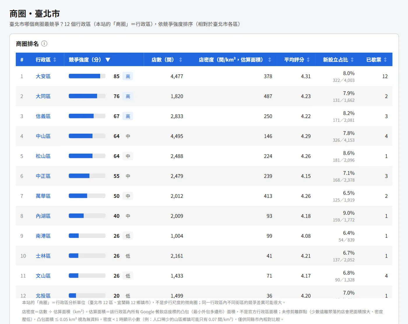Sort by 新設立占比 column arrows

[352, 60]
